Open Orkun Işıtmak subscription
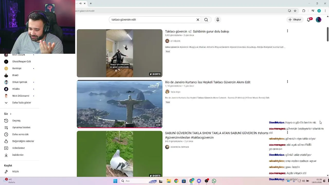Screen dimensions: 329x185 click(20, 82)
